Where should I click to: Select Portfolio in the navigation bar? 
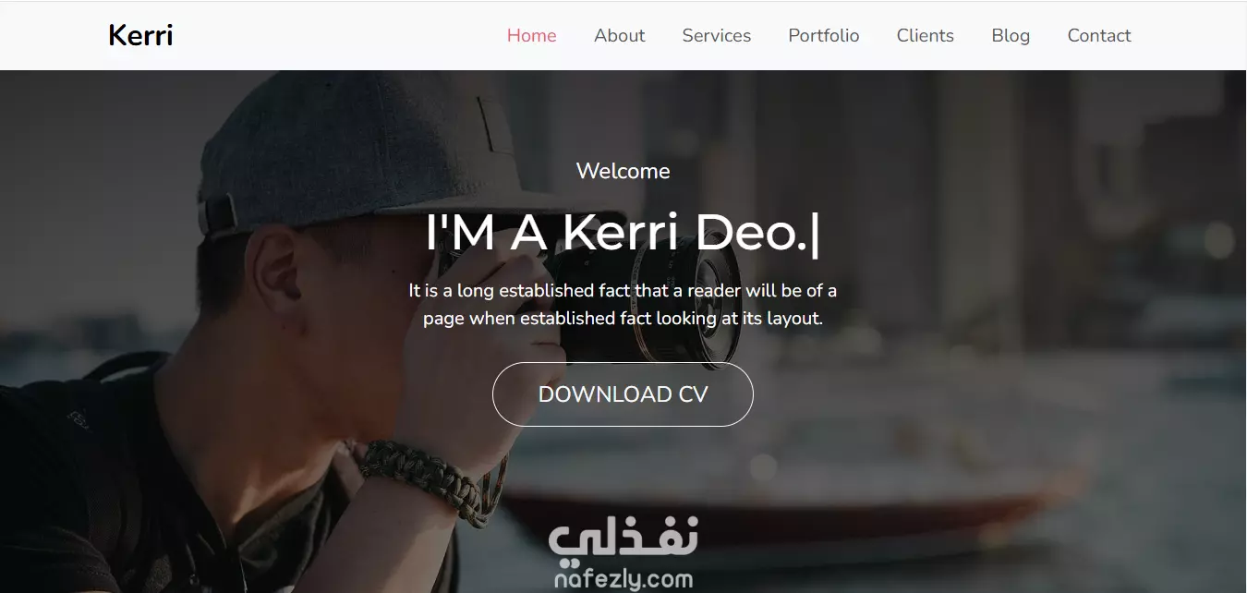(x=823, y=36)
